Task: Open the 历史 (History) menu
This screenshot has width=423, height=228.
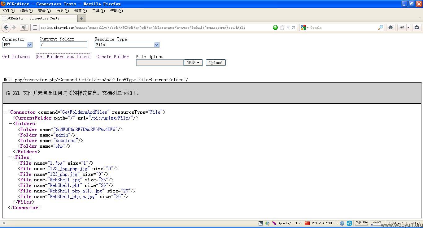Action: click(x=62, y=11)
